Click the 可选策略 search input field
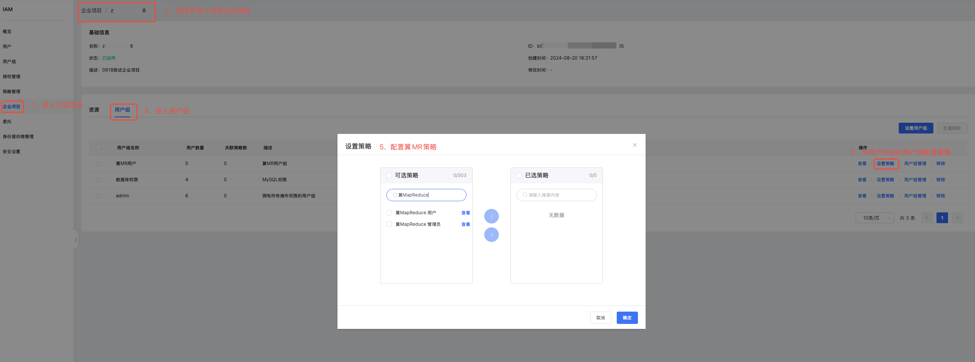975x362 pixels. click(430, 195)
